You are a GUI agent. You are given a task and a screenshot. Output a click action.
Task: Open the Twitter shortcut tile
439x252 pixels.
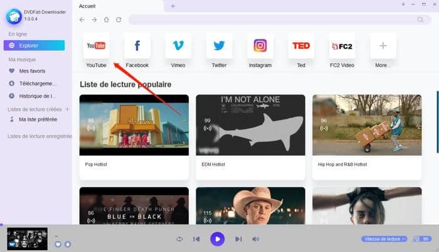pos(219,46)
